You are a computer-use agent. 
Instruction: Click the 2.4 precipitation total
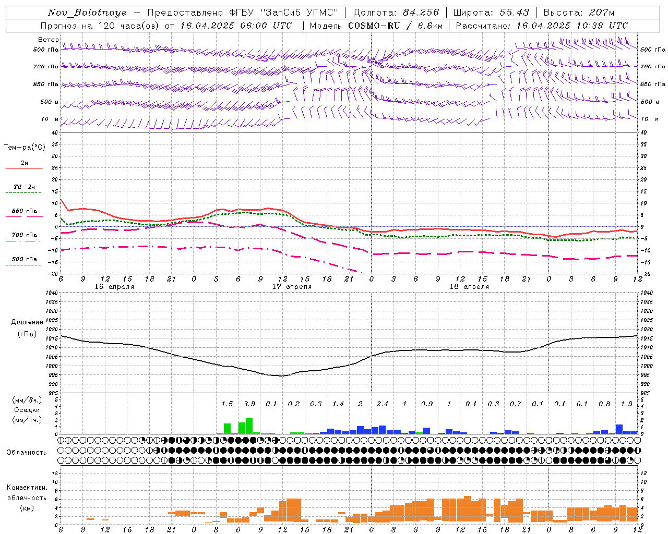383,404
